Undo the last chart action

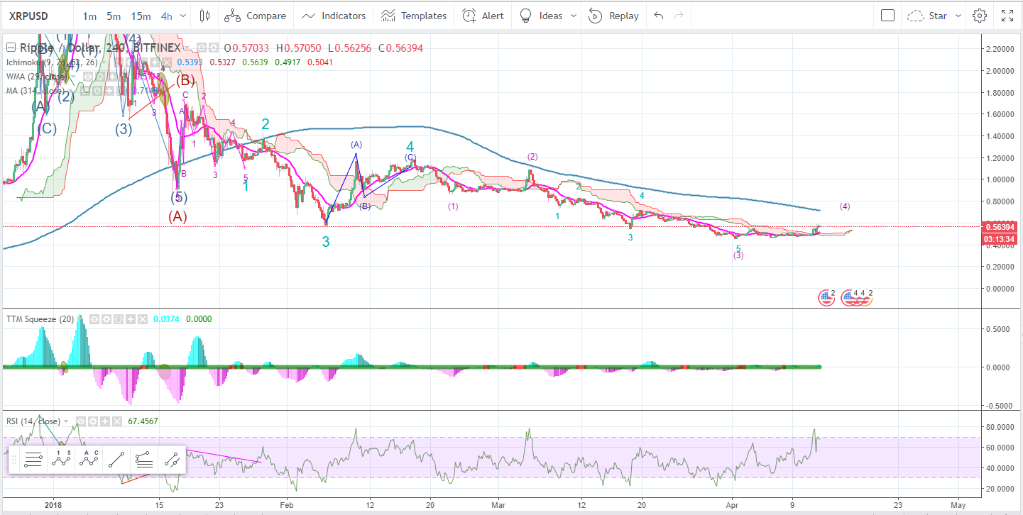tap(659, 16)
